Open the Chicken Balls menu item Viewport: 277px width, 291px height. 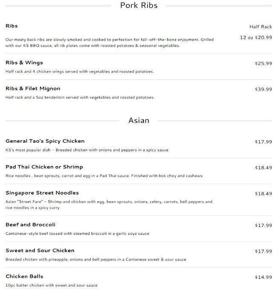(x=24, y=277)
